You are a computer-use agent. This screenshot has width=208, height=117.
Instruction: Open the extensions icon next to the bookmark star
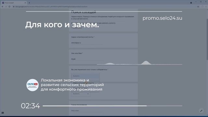pyautogui.click(x=202, y=6)
